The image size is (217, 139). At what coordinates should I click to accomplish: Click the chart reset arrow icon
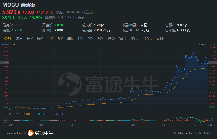[209, 44]
